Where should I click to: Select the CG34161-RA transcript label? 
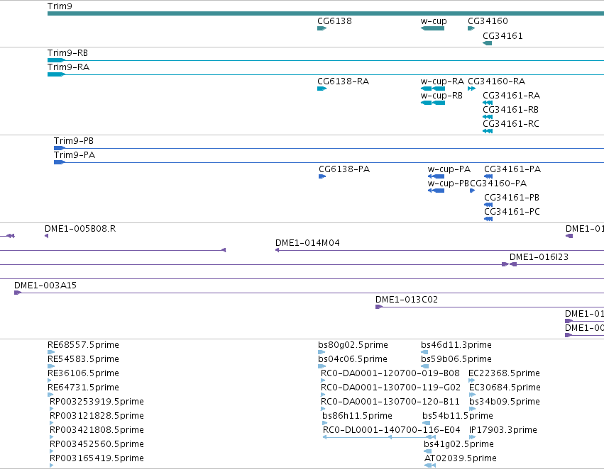tap(511, 96)
